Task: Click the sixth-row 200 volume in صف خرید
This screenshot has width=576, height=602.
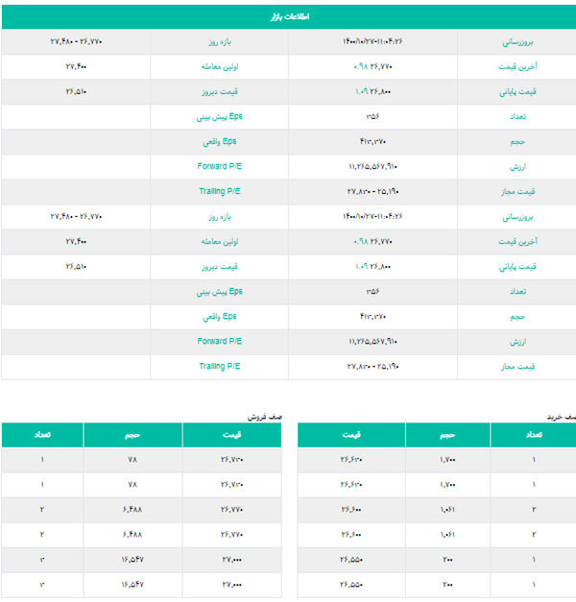Action: point(447,585)
